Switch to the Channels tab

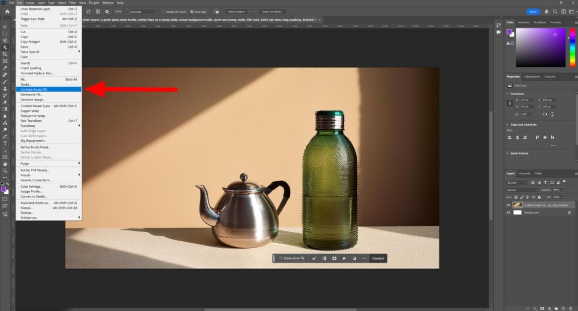pyautogui.click(x=524, y=173)
